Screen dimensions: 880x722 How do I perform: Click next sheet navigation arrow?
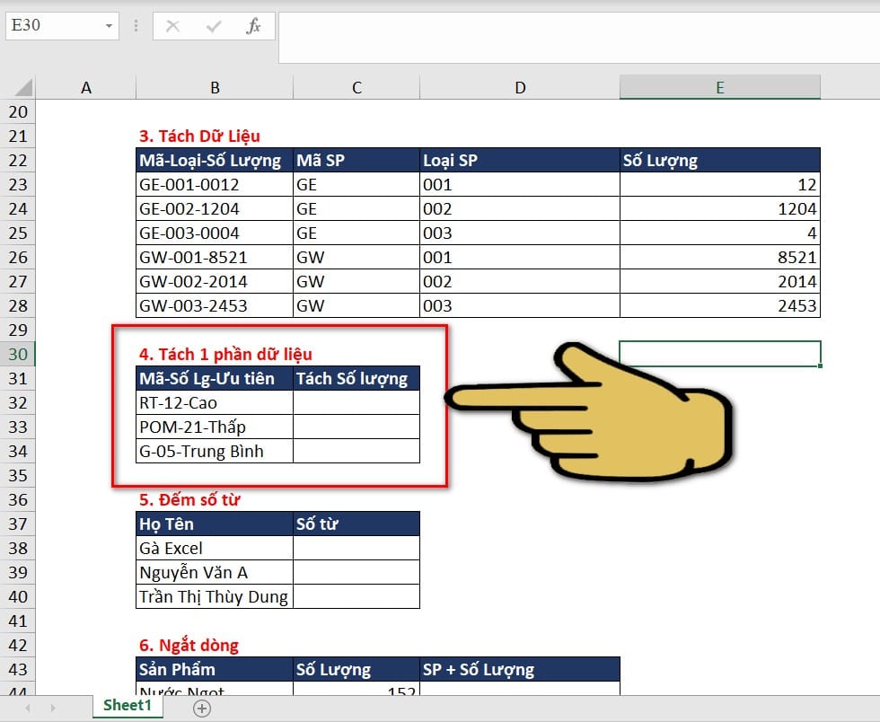(53, 708)
